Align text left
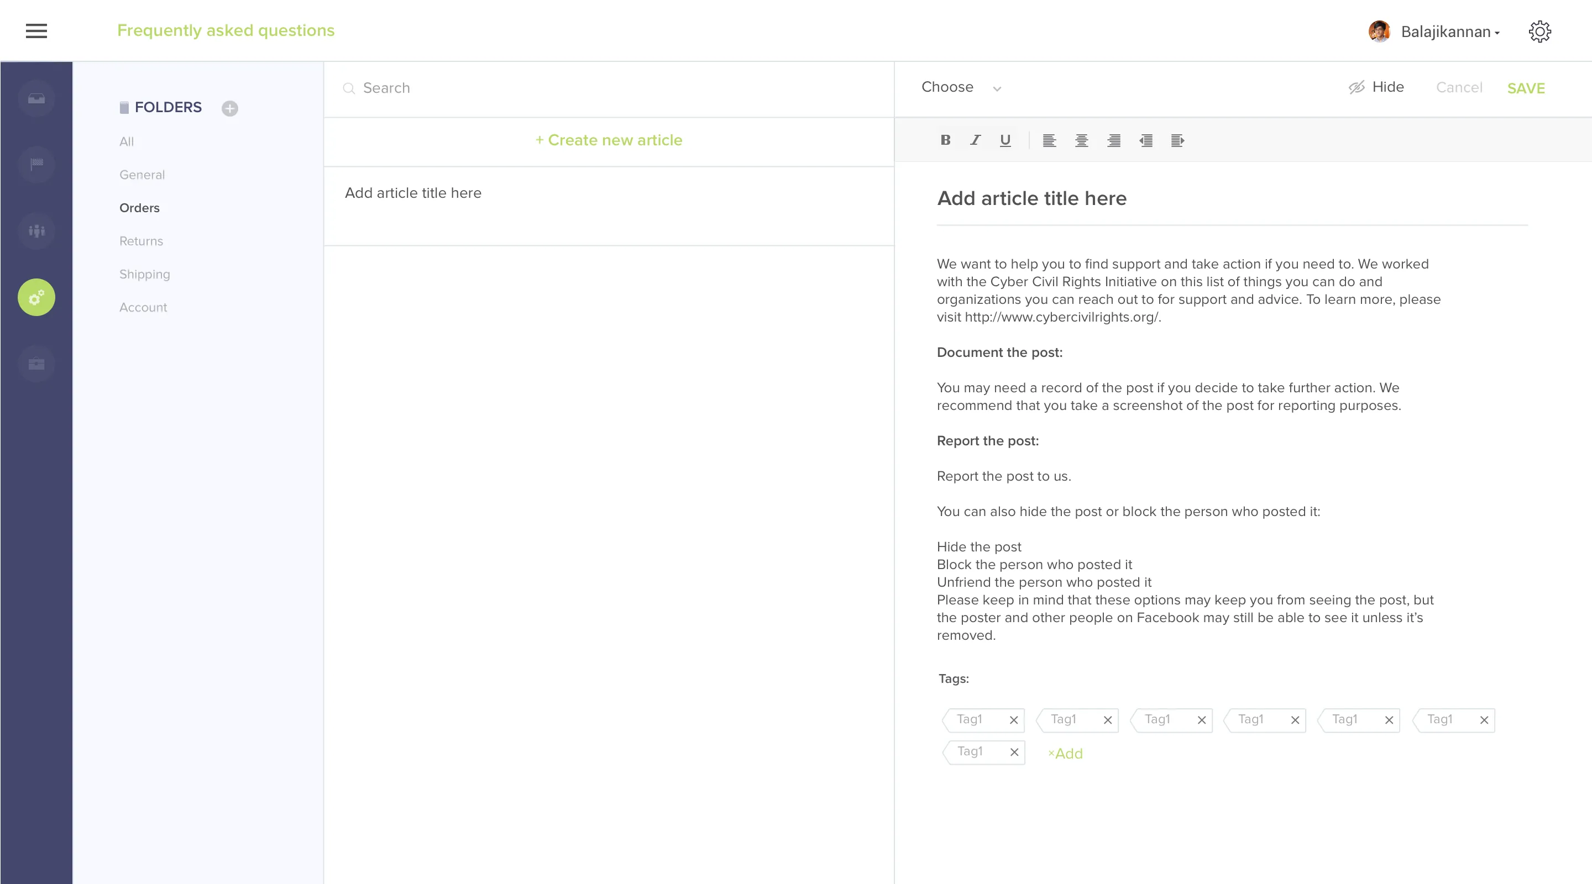 tap(1049, 140)
